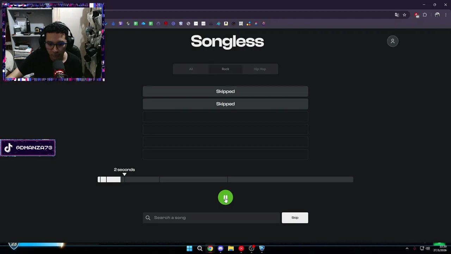The height and width of the screenshot is (254, 451).
Task: Open File Explorer from taskbar
Action: tap(231, 248)
